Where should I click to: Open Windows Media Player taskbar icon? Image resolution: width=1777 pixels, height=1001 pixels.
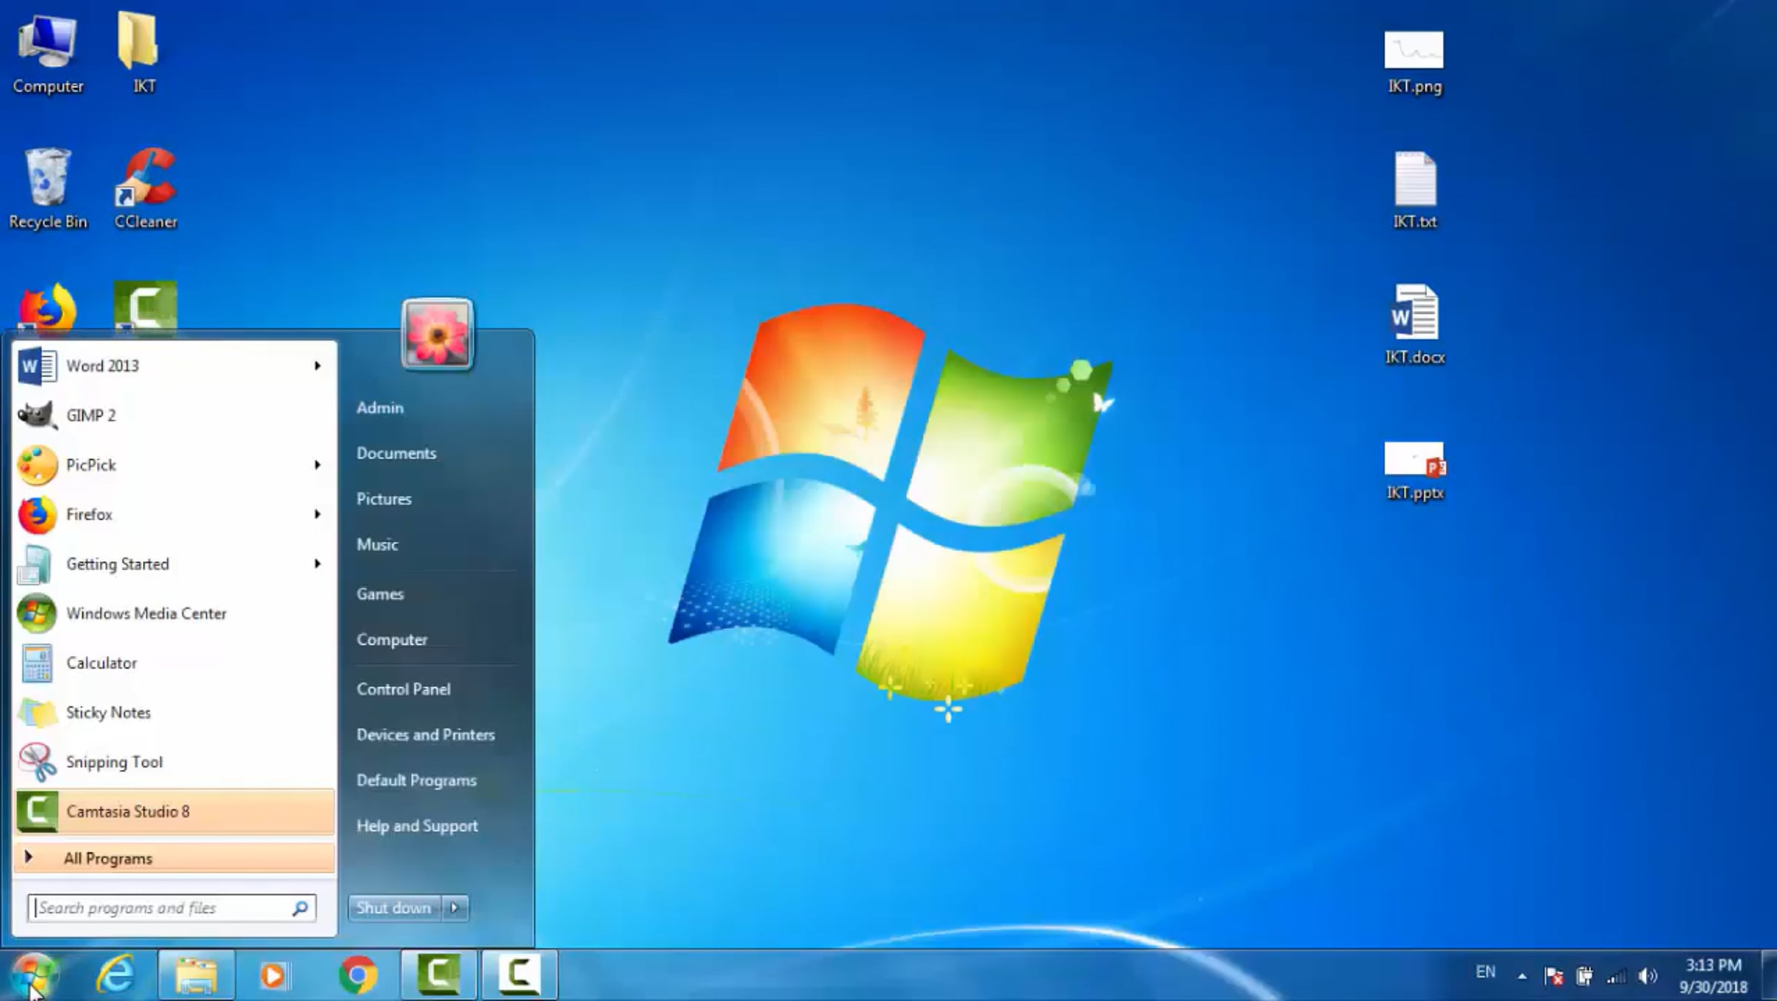pos(275,975)
